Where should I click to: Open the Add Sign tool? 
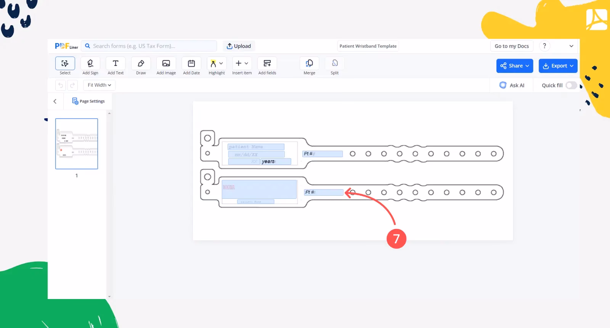click(x=90, y=64)
